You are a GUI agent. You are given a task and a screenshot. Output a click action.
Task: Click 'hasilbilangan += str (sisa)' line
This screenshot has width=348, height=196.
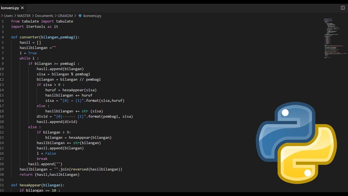pos(74,111)
